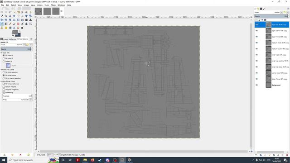Adjust Bucket Fill Opacity slider
Screen dimensions: 290x163
(16, 49)
